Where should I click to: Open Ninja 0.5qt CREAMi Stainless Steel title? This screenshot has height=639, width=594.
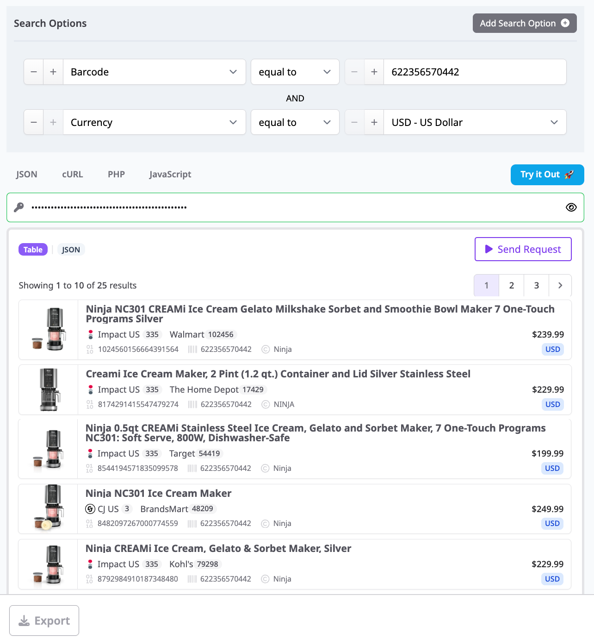316,432
